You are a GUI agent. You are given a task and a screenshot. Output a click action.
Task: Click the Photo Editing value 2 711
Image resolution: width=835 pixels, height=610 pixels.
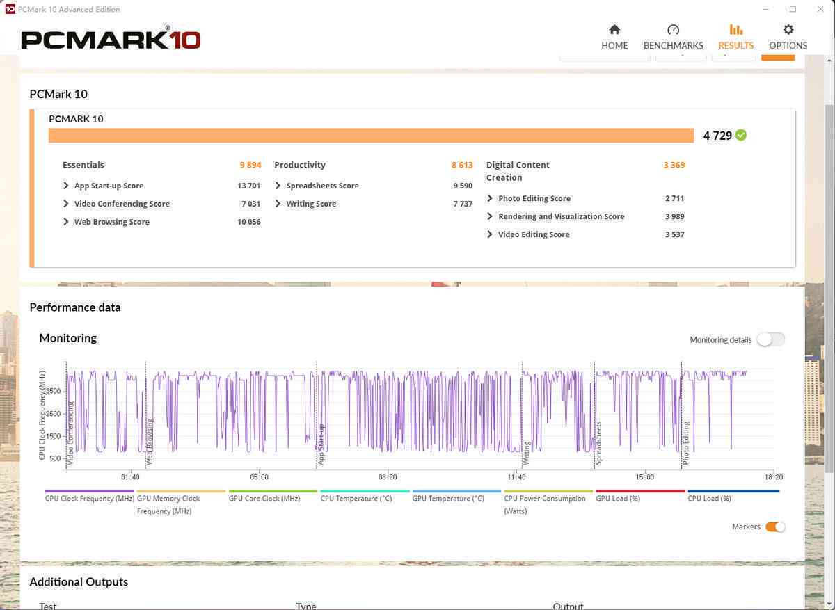675,198
